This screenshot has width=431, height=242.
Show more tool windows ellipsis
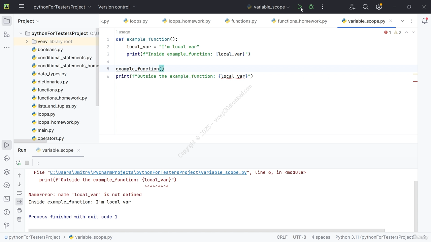(x=7, y=48)
